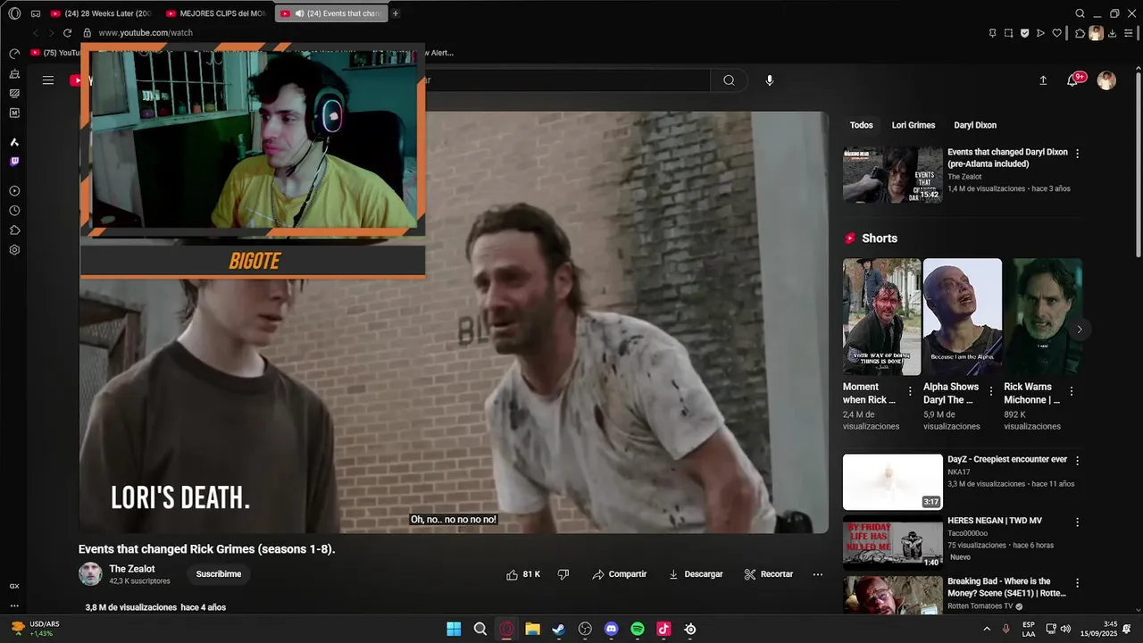Open Easy Setup sliders icon
Viewport: 1143px width, 643px height.
pos(1130,33)
